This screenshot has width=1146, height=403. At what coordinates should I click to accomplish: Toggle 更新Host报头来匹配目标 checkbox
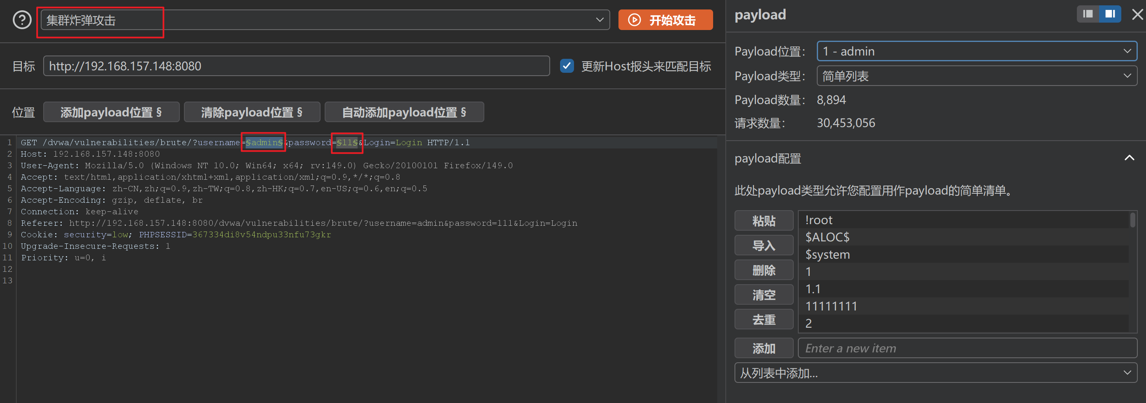(x=566, y=66)
